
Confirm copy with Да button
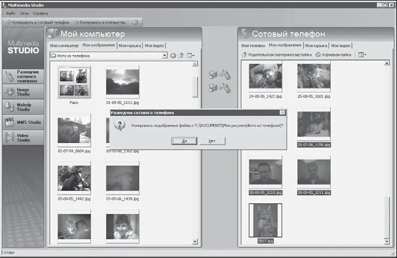(184, 141)
